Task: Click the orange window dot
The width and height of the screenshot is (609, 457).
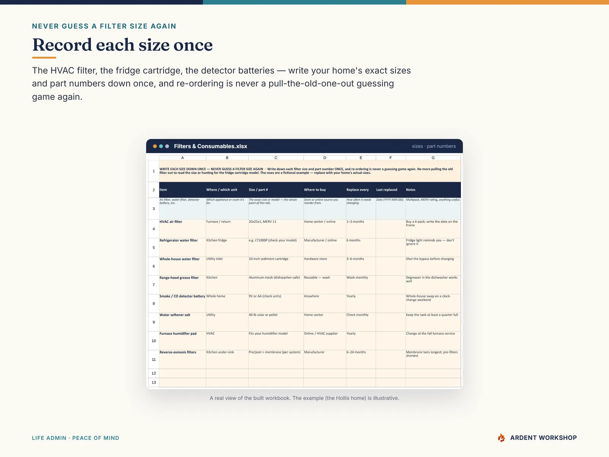Action: coord(155,146)
